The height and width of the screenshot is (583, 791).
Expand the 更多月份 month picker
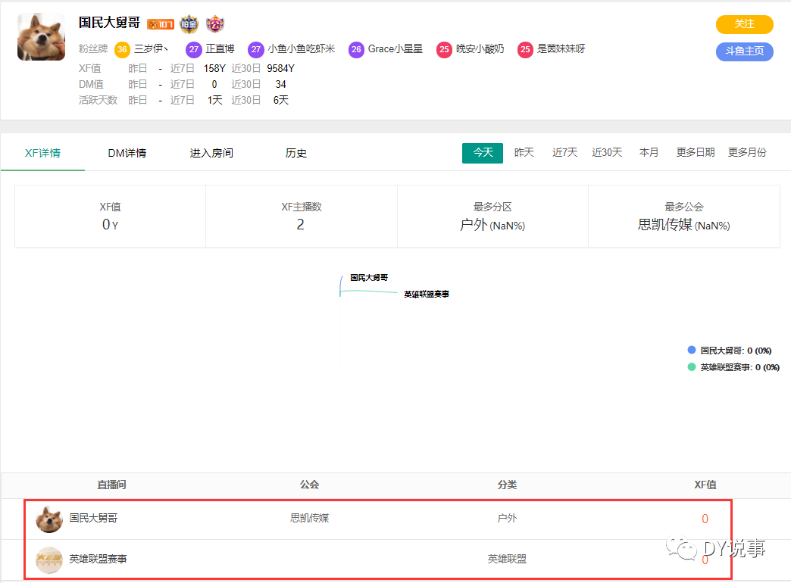tap(747, 152)
